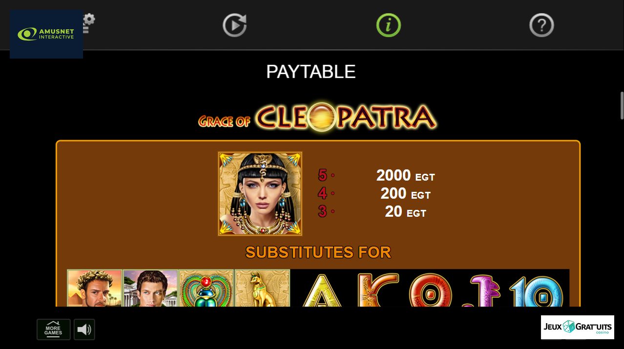This screenshot has height=349, width=624.
Task: Open the settings gear icon
Action: (89, 20)
